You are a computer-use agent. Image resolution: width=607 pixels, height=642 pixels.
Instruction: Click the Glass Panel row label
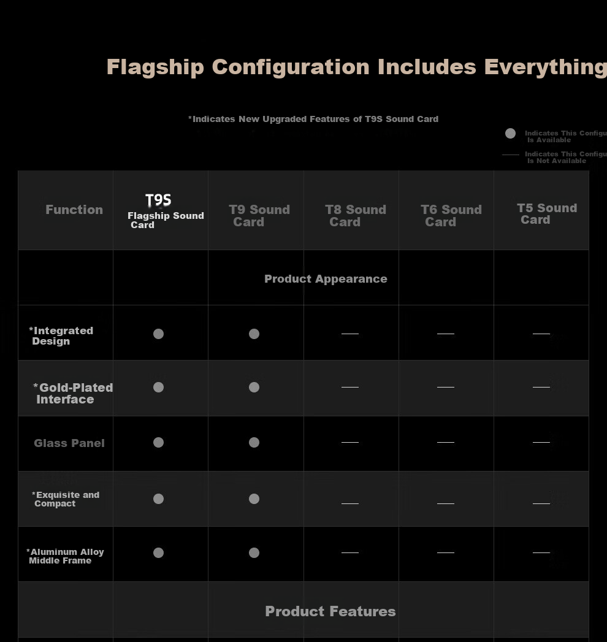tap(69, 443)
